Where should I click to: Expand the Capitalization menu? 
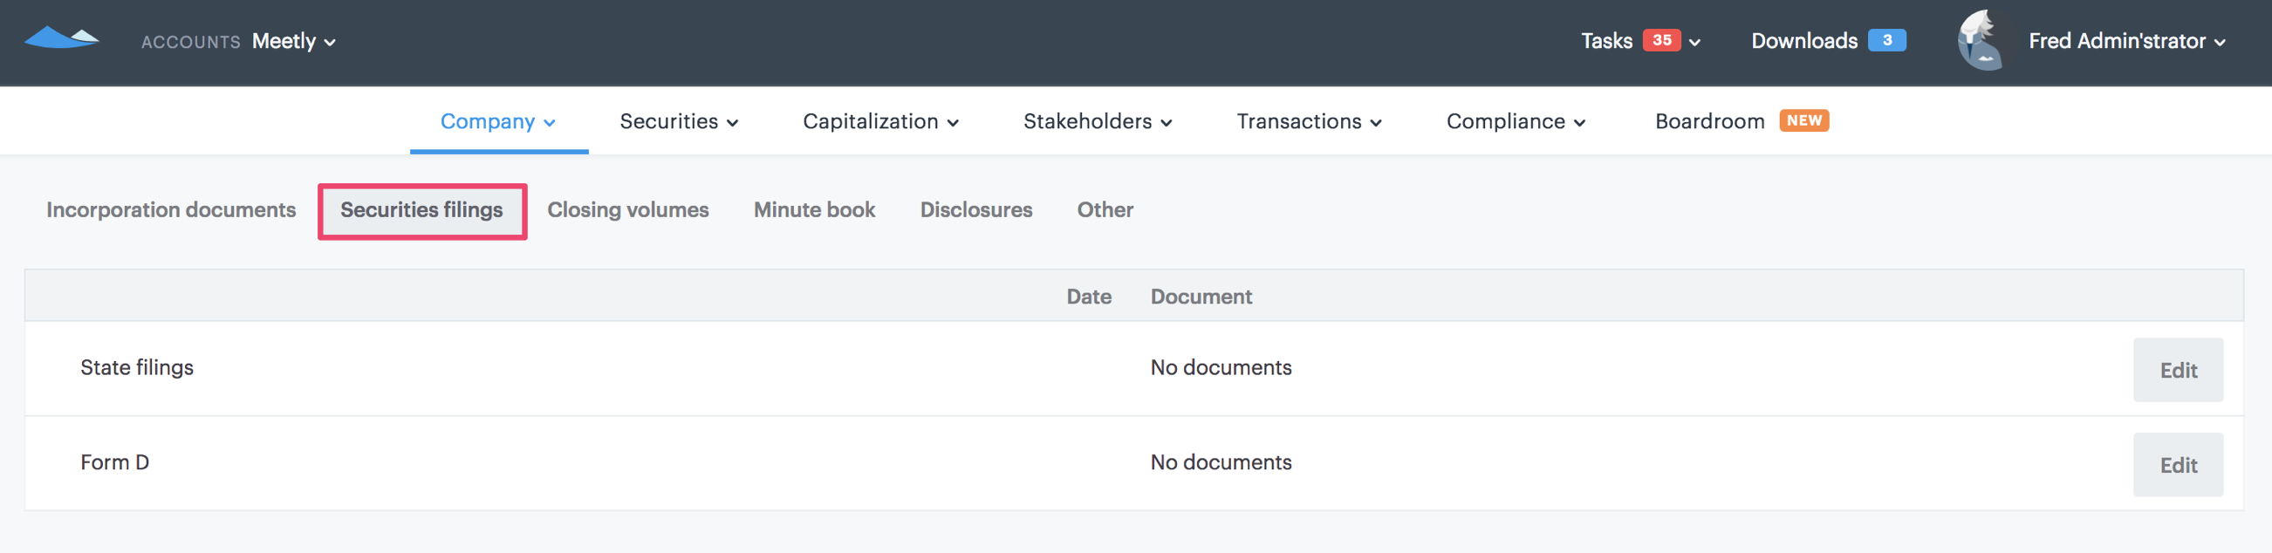(x=880, y=121)
